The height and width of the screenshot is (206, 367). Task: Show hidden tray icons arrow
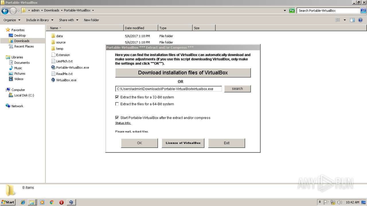tap(320, 202)
